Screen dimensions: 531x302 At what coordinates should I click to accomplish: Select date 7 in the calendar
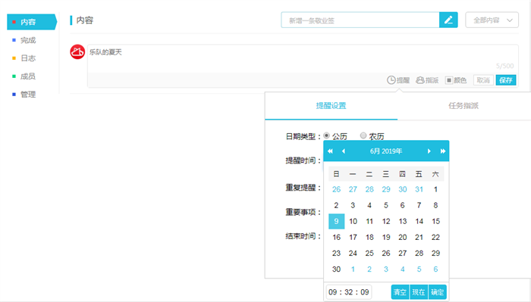[x=419, y=205]
